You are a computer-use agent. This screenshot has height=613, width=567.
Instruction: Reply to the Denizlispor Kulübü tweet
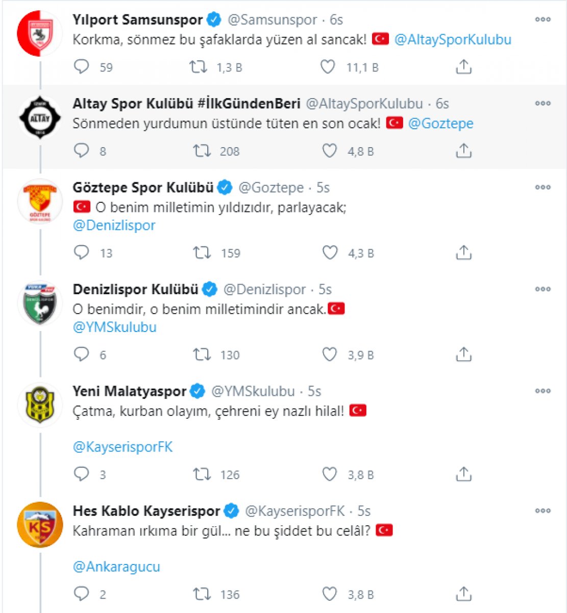82,354
